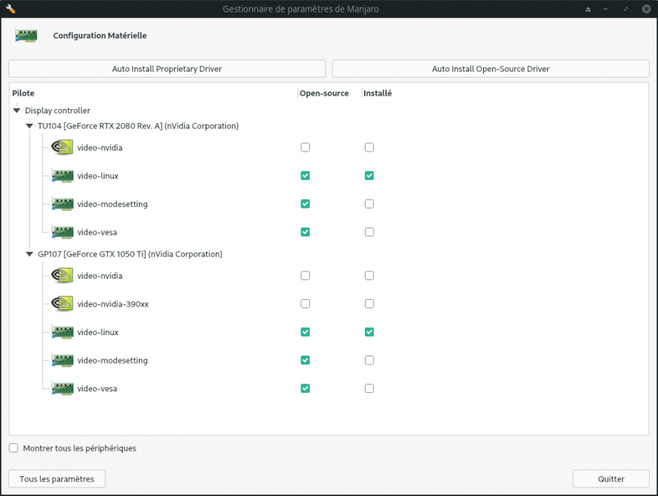This screenshot has width=658, height=496.
Task: Check the Installé box for video-modesetting on RTX 2080
Action: pos(369,204)
